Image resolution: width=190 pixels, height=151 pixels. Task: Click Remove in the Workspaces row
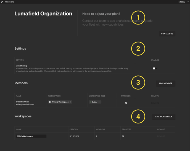click(x=161, y=136)
